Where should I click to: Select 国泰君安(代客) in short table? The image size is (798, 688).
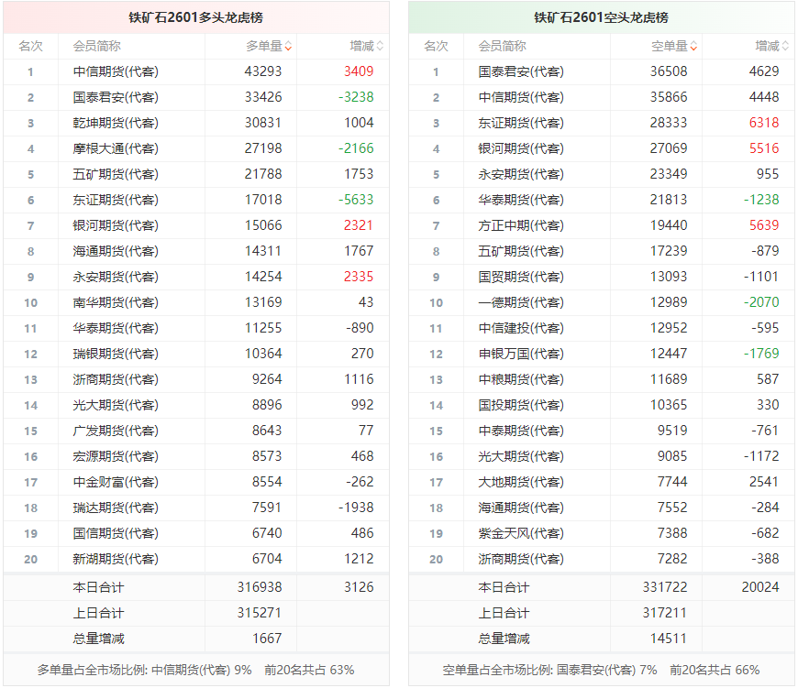pos(521,71)
